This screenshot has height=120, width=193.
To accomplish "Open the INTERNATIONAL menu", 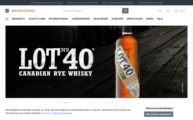I will coord(59,19).
